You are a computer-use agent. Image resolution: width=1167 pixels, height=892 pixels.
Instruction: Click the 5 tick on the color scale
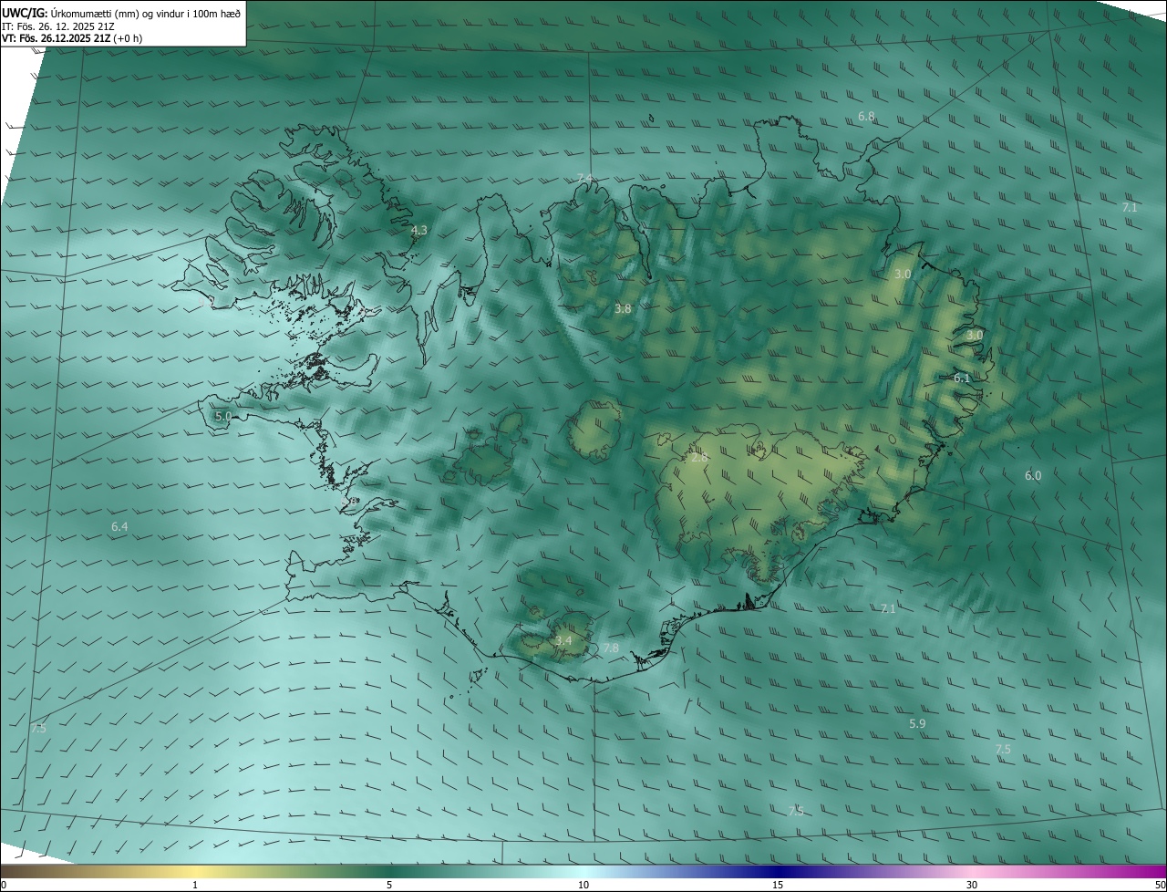389,885
